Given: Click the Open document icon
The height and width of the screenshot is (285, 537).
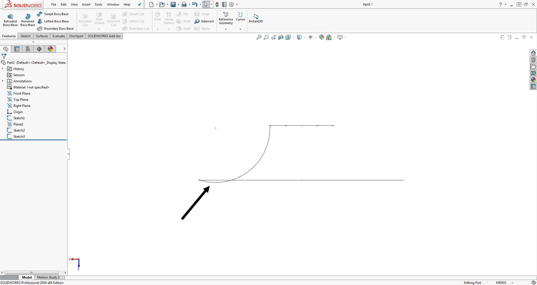Looking at the screenshot, I should [162, 4].
